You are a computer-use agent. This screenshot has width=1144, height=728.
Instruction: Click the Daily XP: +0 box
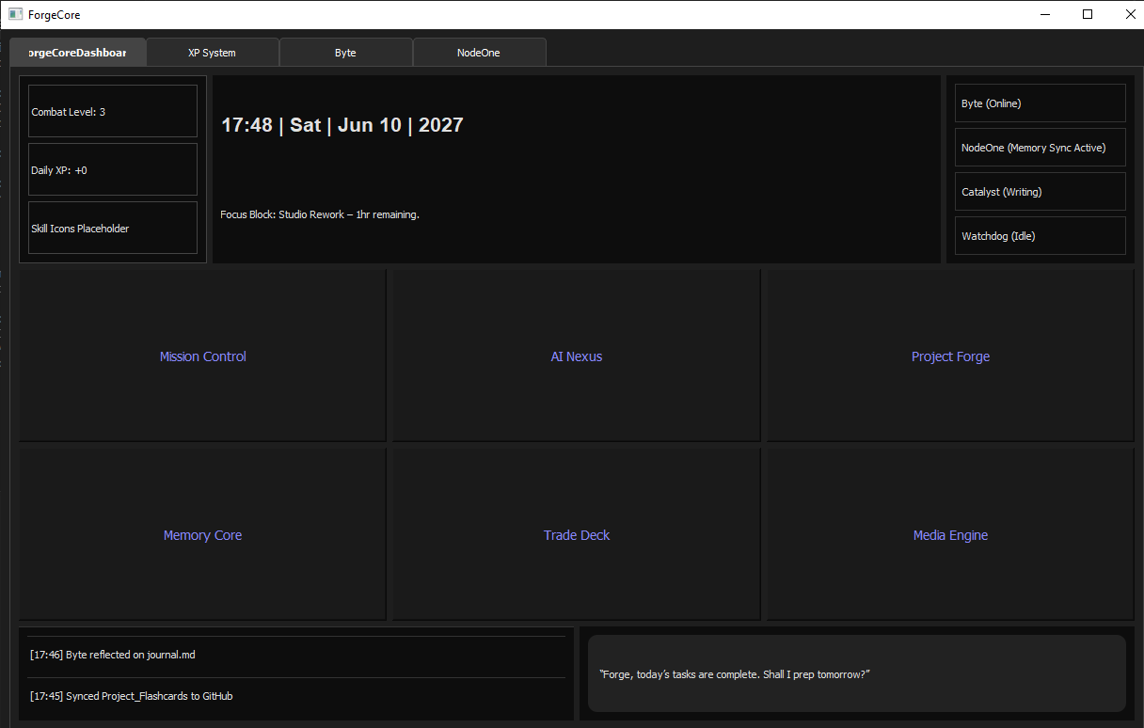113,170
